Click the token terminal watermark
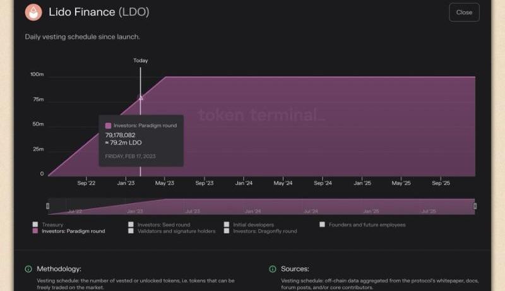This screenshot has height=291, width=505. [261, 115]
